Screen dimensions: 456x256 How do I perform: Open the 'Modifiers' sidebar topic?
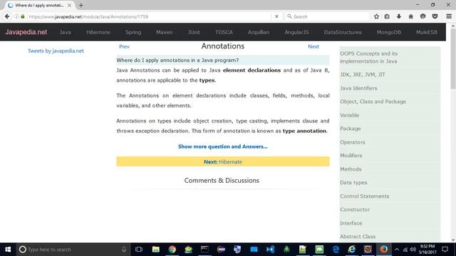pyautogui.click(x=351, y=156)
